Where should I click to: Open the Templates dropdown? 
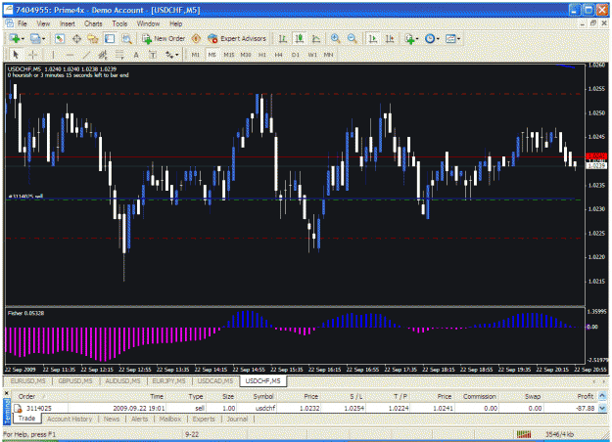[452, 38]
